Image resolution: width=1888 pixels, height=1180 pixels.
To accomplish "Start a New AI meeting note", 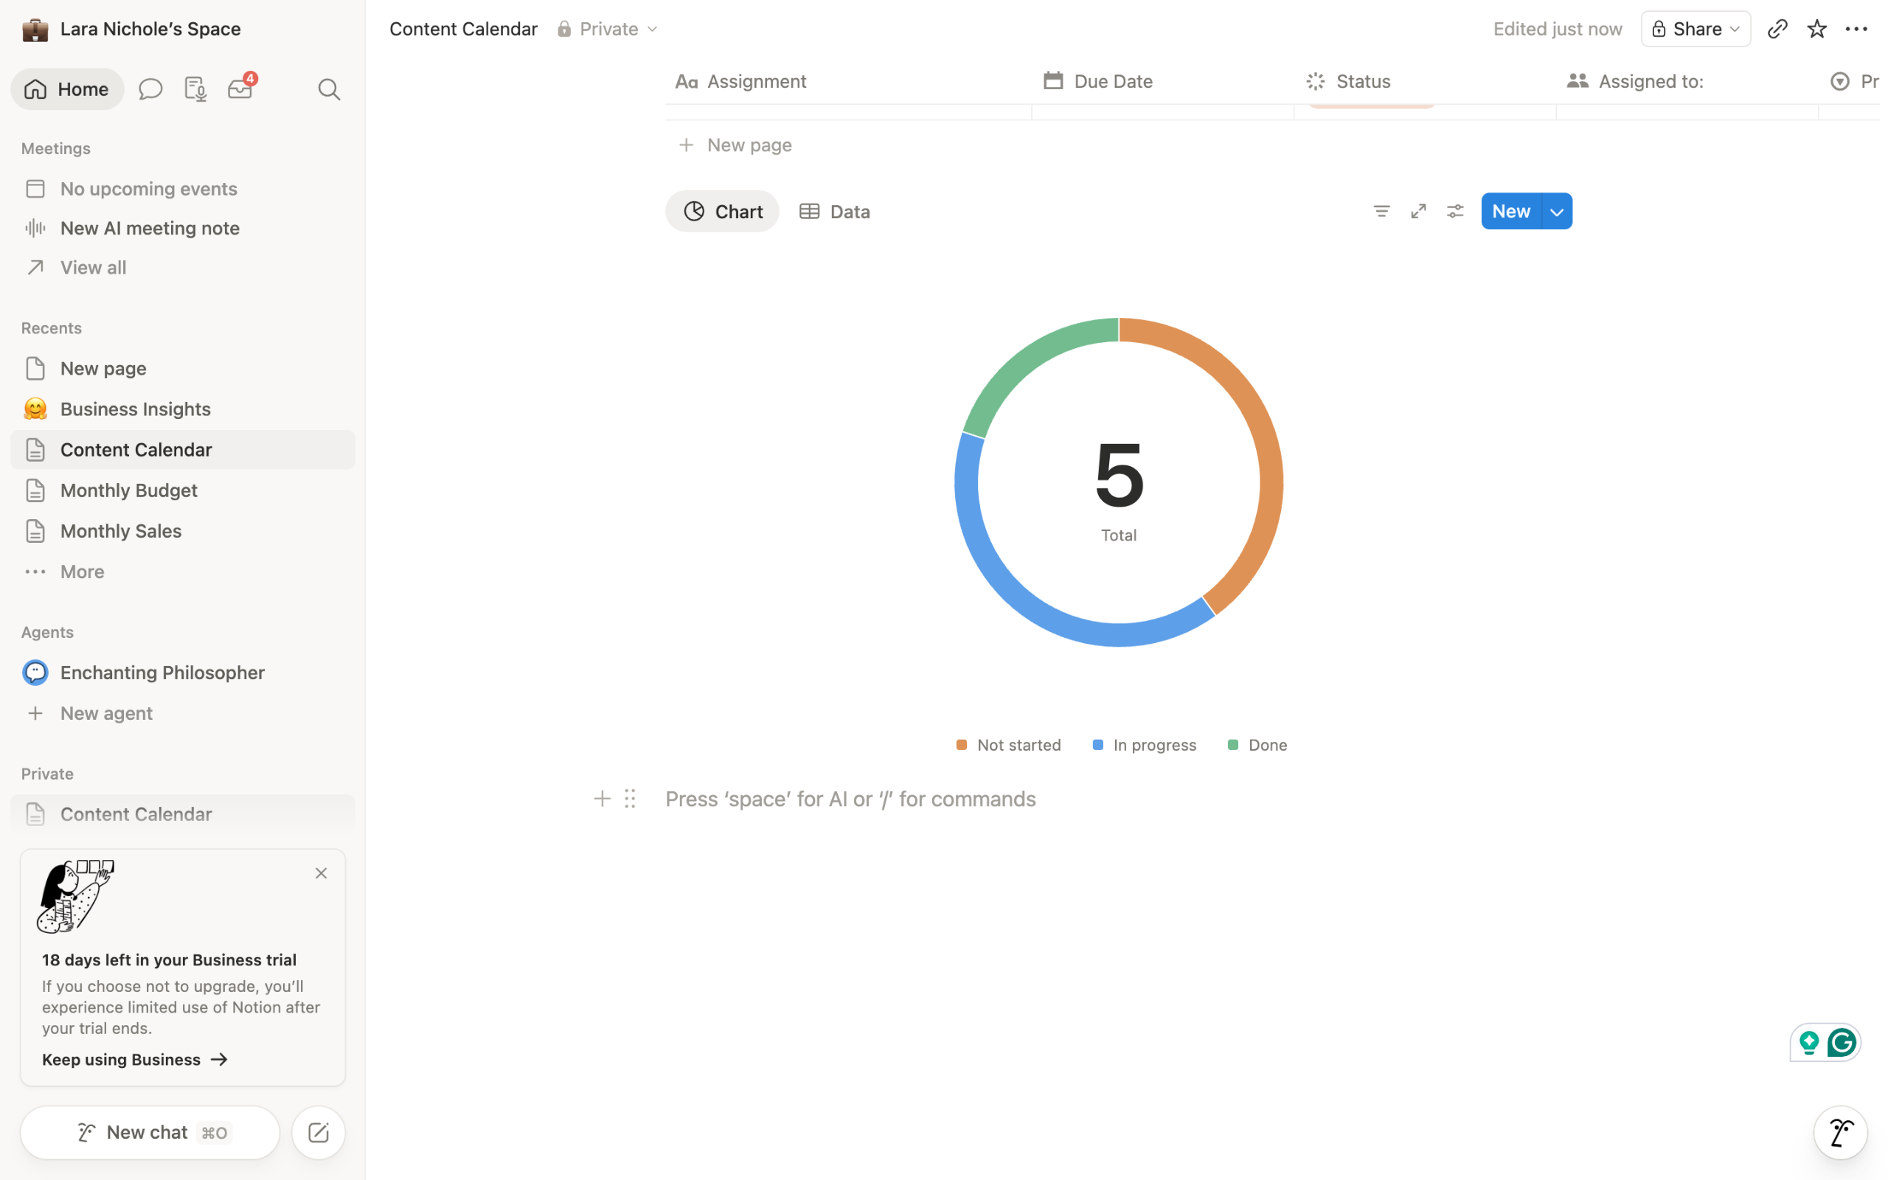I will tap(183, 228).
